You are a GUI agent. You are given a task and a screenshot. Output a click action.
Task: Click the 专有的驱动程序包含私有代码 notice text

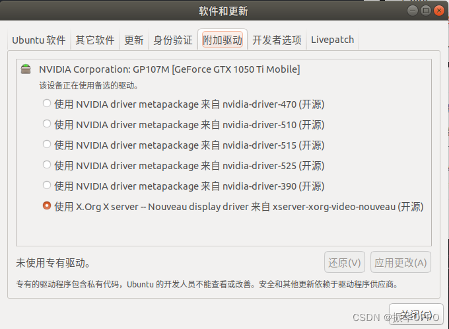coord(207,284)
